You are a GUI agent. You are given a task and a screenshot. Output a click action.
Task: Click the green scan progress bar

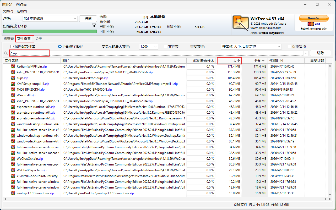(50, 31)
